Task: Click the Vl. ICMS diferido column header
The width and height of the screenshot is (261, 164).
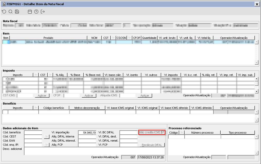Action: click(202, 108)
